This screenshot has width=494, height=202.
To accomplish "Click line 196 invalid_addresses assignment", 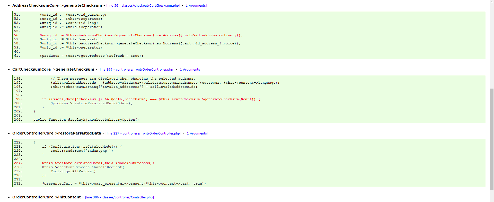I will 124,87.
